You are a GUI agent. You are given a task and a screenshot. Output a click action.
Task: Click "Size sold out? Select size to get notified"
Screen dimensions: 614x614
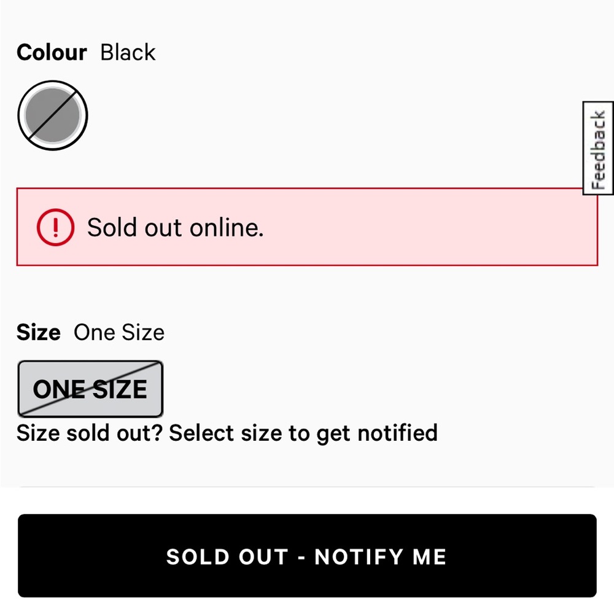pos(227,433)
